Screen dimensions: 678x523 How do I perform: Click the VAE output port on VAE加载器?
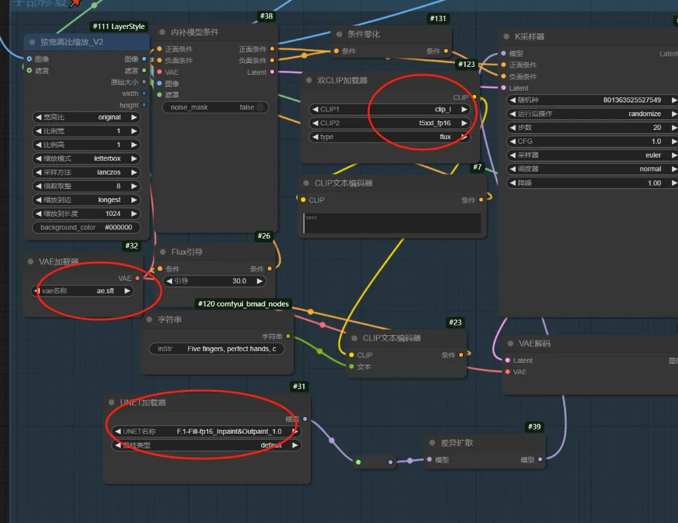[x=137, y=278]
